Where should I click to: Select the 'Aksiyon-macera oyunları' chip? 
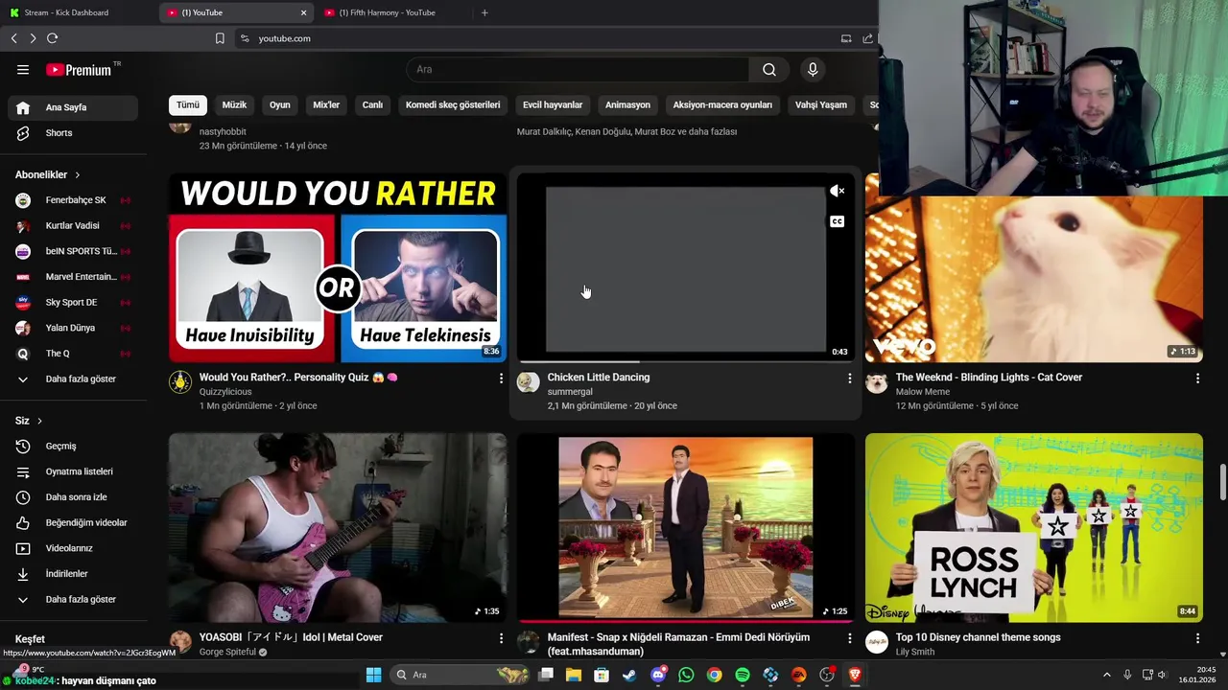coord(722,104)
